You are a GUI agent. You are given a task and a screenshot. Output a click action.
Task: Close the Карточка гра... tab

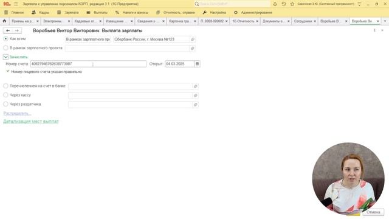tap(195, 21)
